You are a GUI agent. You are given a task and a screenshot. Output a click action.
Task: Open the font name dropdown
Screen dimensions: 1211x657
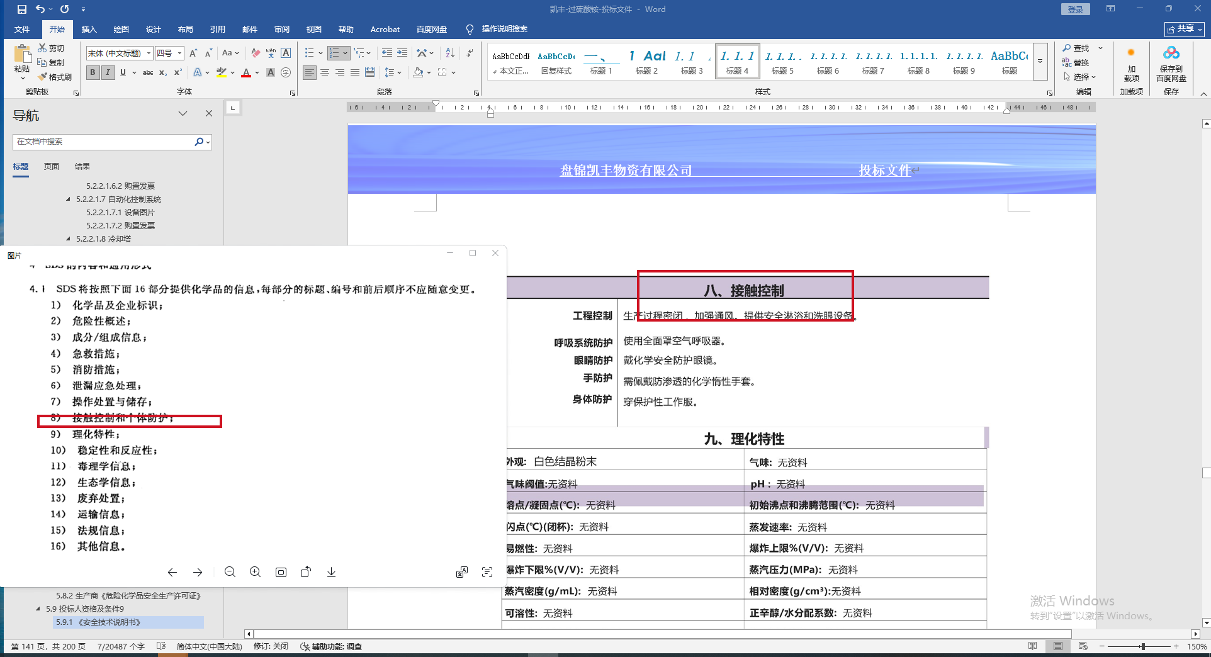coord(149,53)
